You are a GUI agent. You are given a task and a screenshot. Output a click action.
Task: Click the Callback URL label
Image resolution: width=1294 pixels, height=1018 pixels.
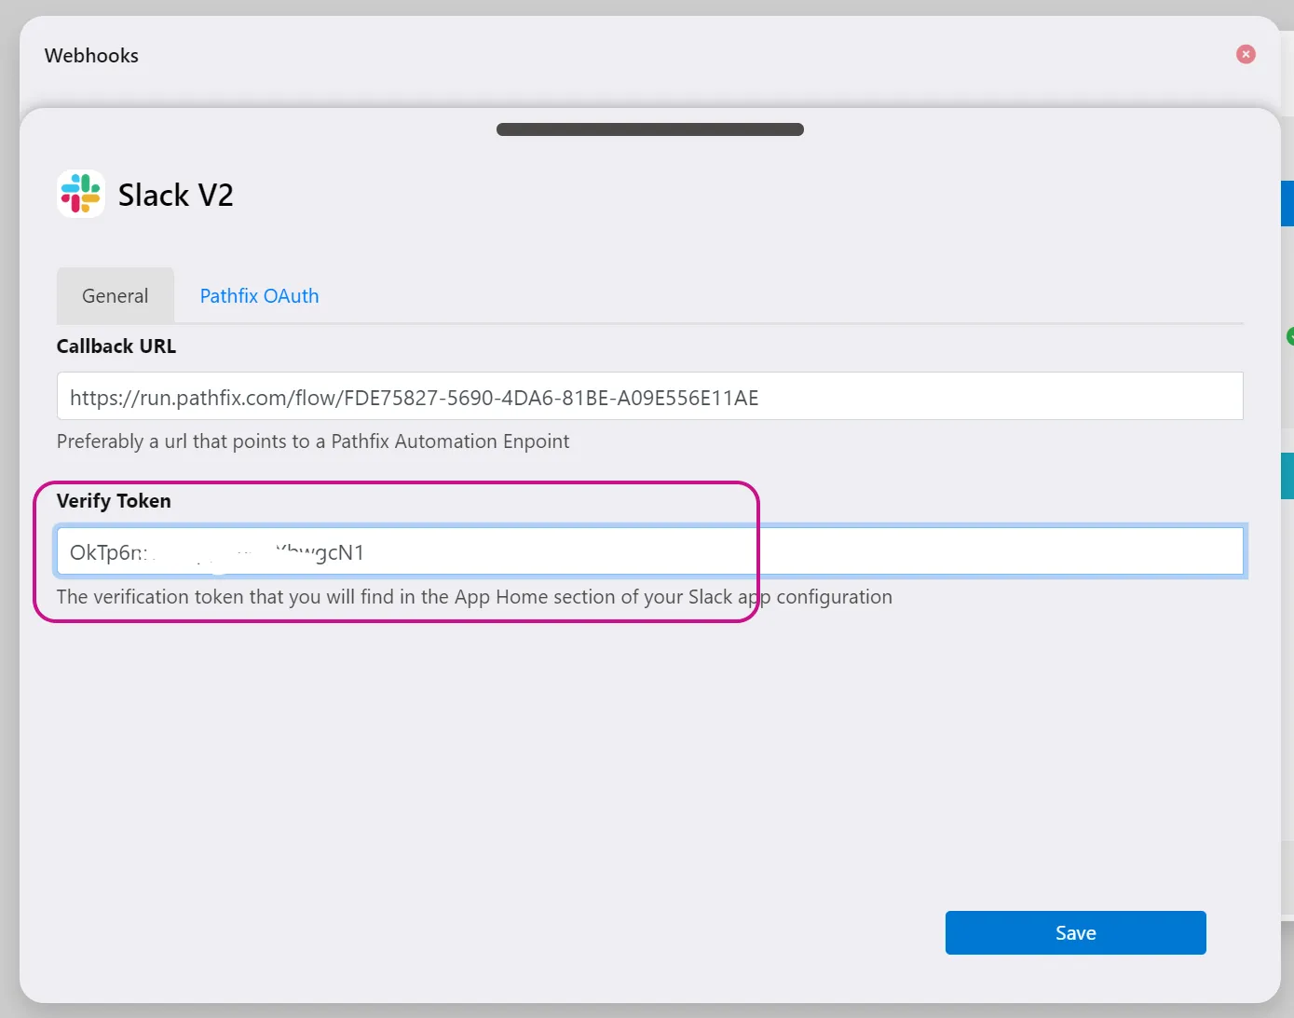(116, 346)
